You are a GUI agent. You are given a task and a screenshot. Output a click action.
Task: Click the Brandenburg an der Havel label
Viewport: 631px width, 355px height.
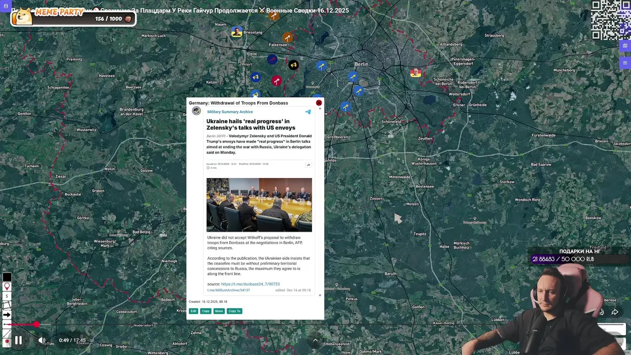[x=132, y=111]
